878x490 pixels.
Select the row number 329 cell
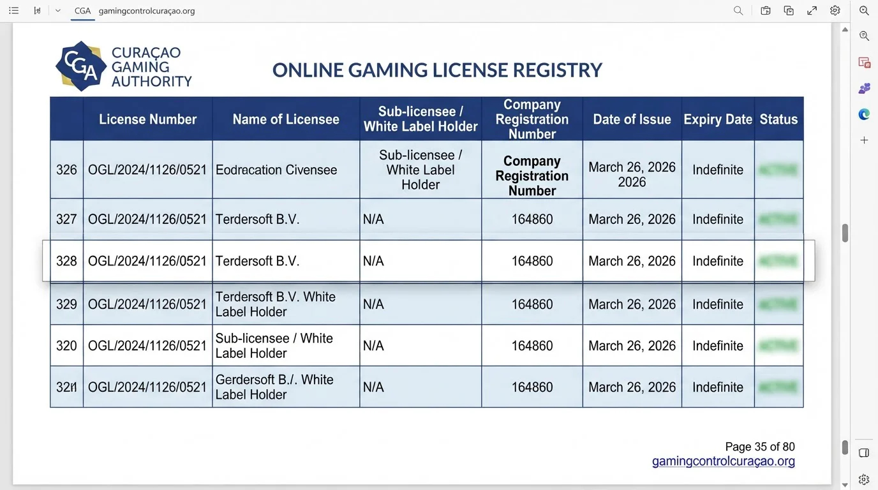[x=66, y=304]
